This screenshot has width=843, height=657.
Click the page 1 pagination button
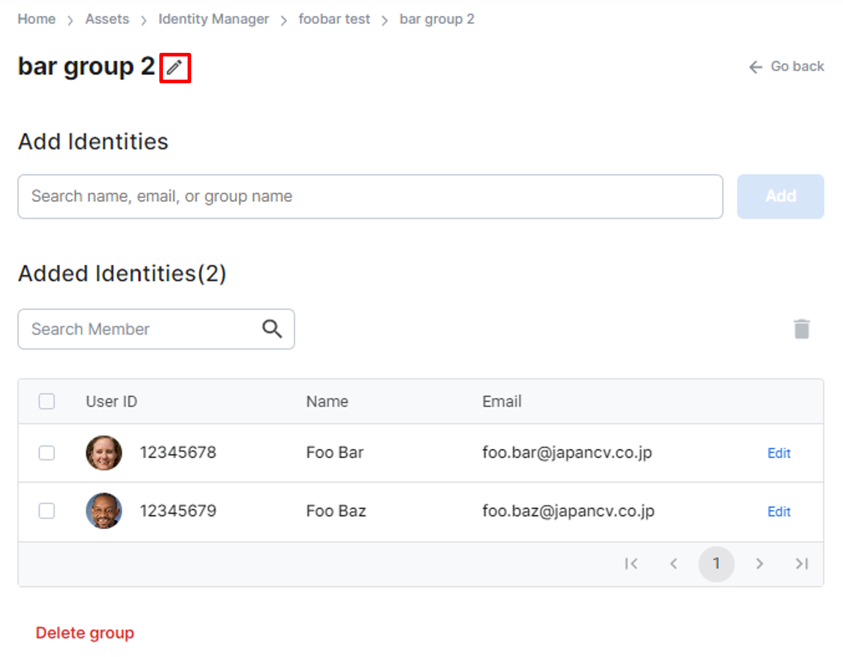[x=716, y=564]
